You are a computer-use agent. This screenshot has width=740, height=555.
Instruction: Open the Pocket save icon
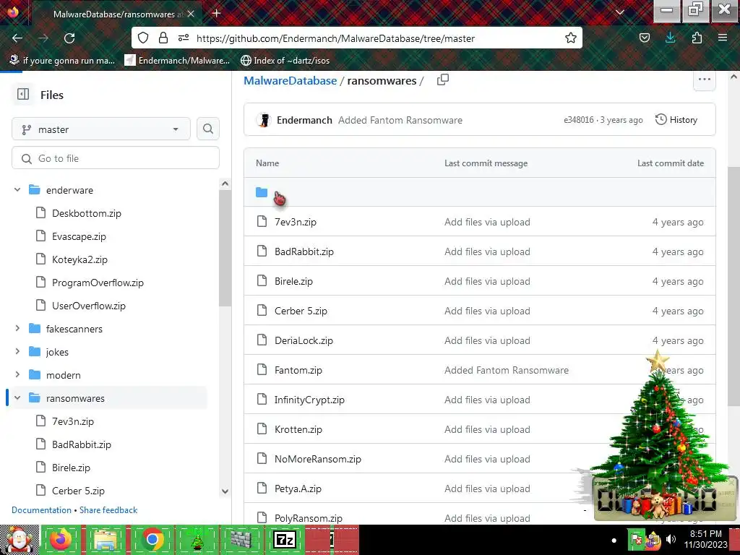(x=644, y=38)
